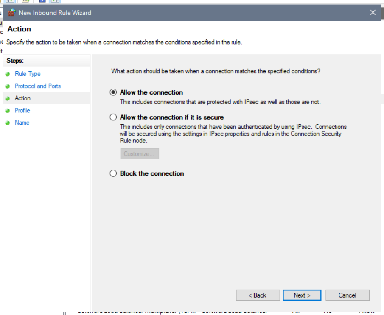Screen dimensions: 384x315
Task: Click the Customize... button
Action: point(139,154)
